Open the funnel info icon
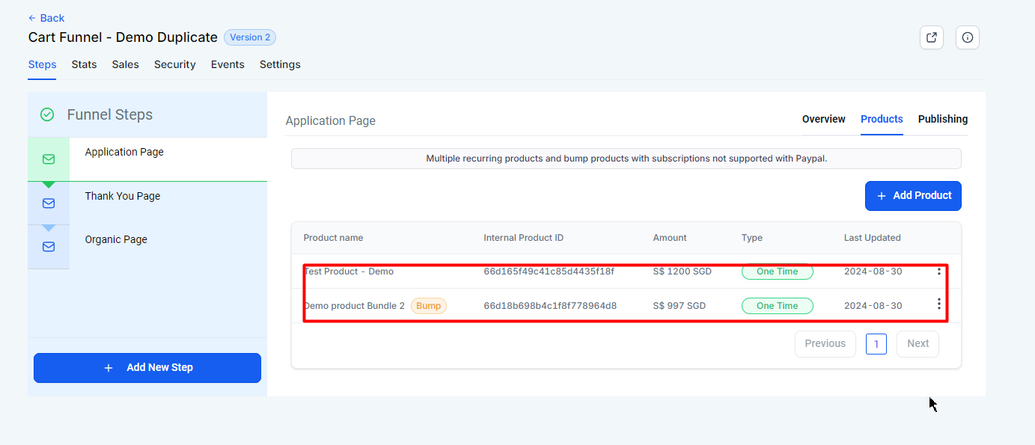Viewport: 1035px width, 445px height. coord(968,37)
